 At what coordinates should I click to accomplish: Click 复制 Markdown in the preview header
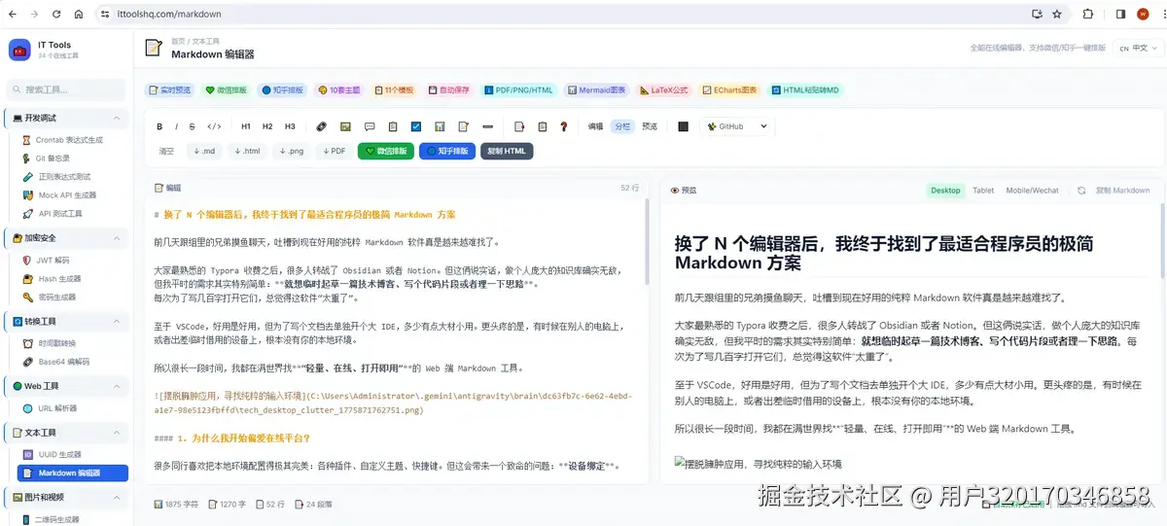1122,191
